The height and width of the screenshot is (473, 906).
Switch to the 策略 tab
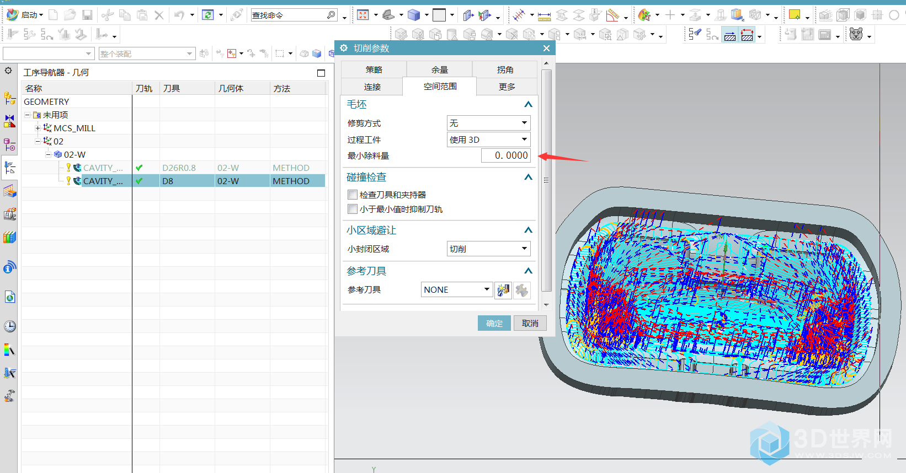(374, 69)
